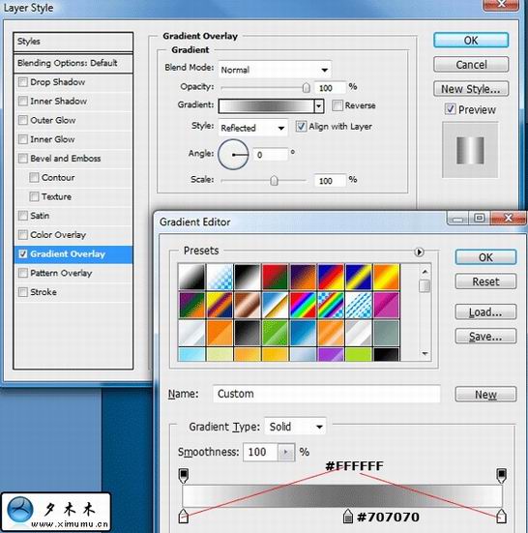This screenshot has width=528, height=533.
Task: Click the New Style... button
Action: pos(471,89)
